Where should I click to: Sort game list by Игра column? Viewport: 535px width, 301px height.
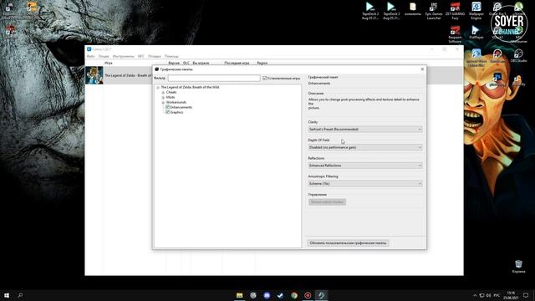[x=109, y=64]
